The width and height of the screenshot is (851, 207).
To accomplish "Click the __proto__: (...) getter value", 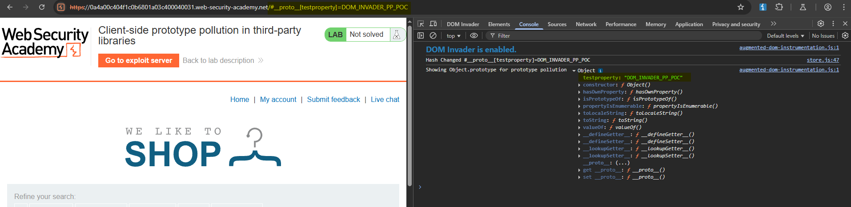I will click(x=622, y=163).
